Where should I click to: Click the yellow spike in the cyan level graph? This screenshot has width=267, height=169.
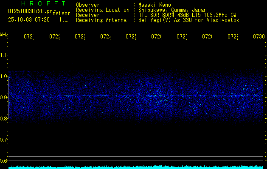(x=196, y=167)
